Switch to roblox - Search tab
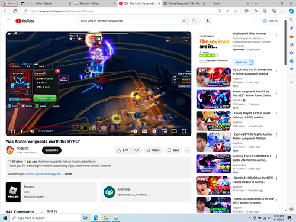The width and height of the screenshot is (296, 222). [50, 4]
